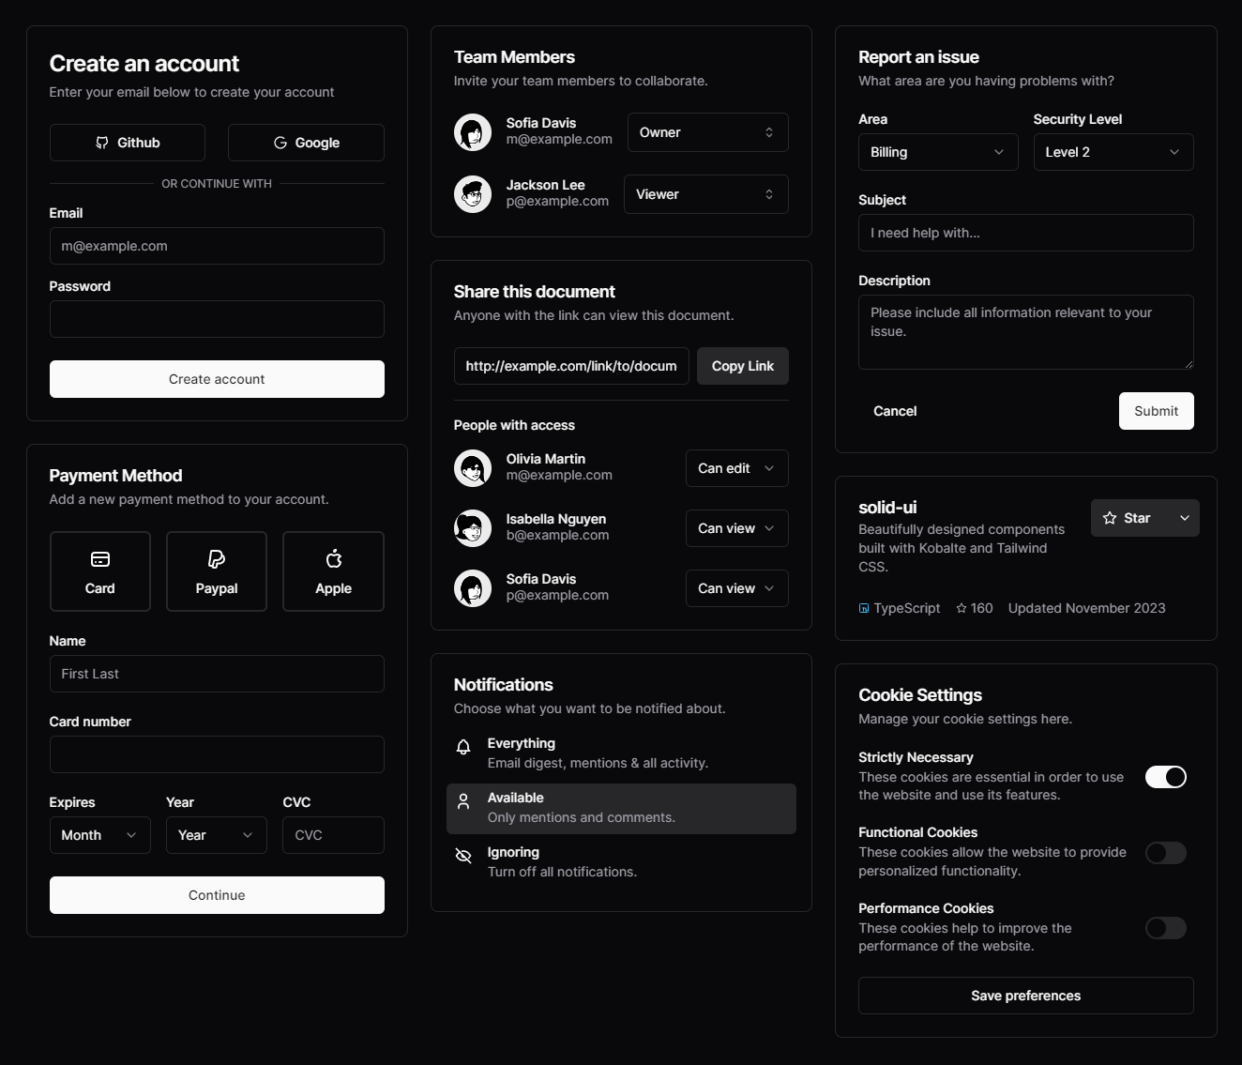Click the crossed-eye Ignoring notifications icon
1242x1065 pixels.
463,856
